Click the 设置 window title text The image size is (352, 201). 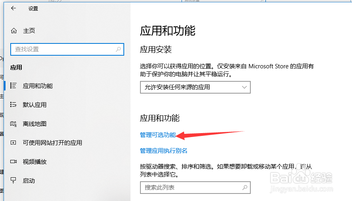(x=33, y=9)
